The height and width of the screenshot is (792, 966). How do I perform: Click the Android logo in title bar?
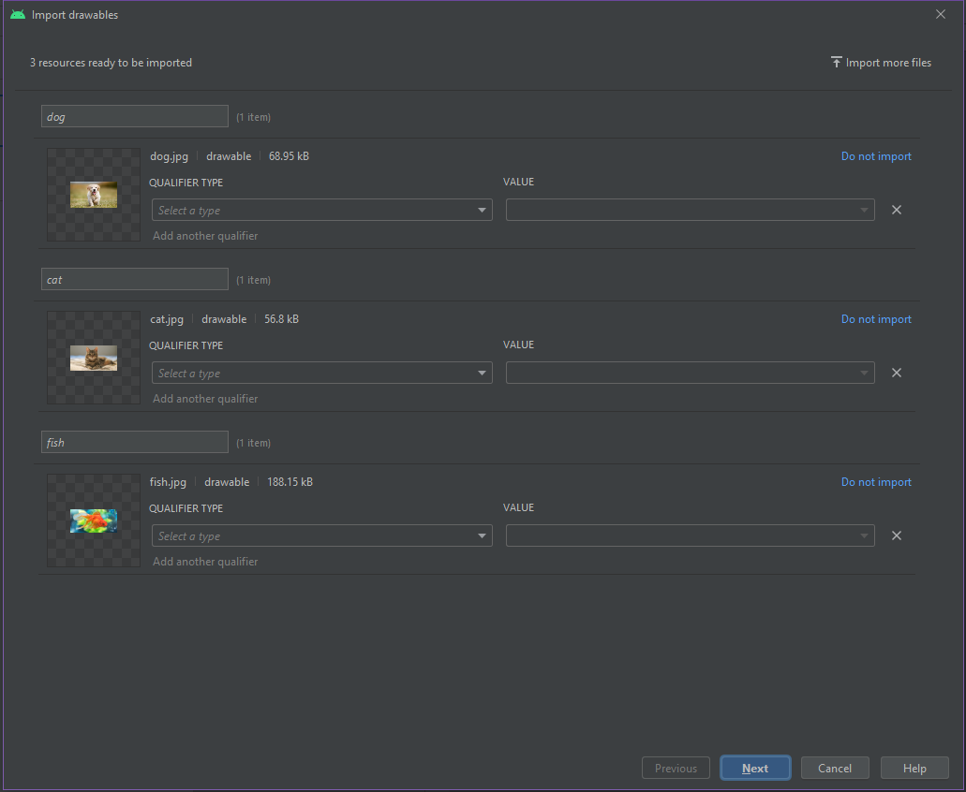17,15
